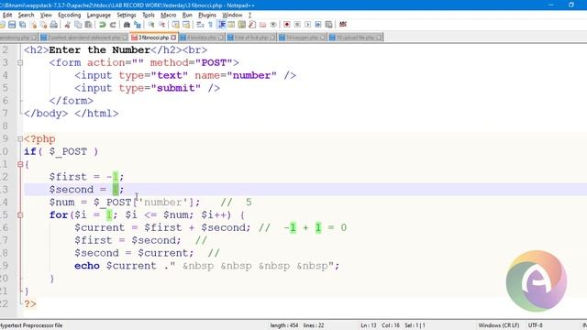587x330 pixels.
Task: Open the Run menu
Action: 187,15
